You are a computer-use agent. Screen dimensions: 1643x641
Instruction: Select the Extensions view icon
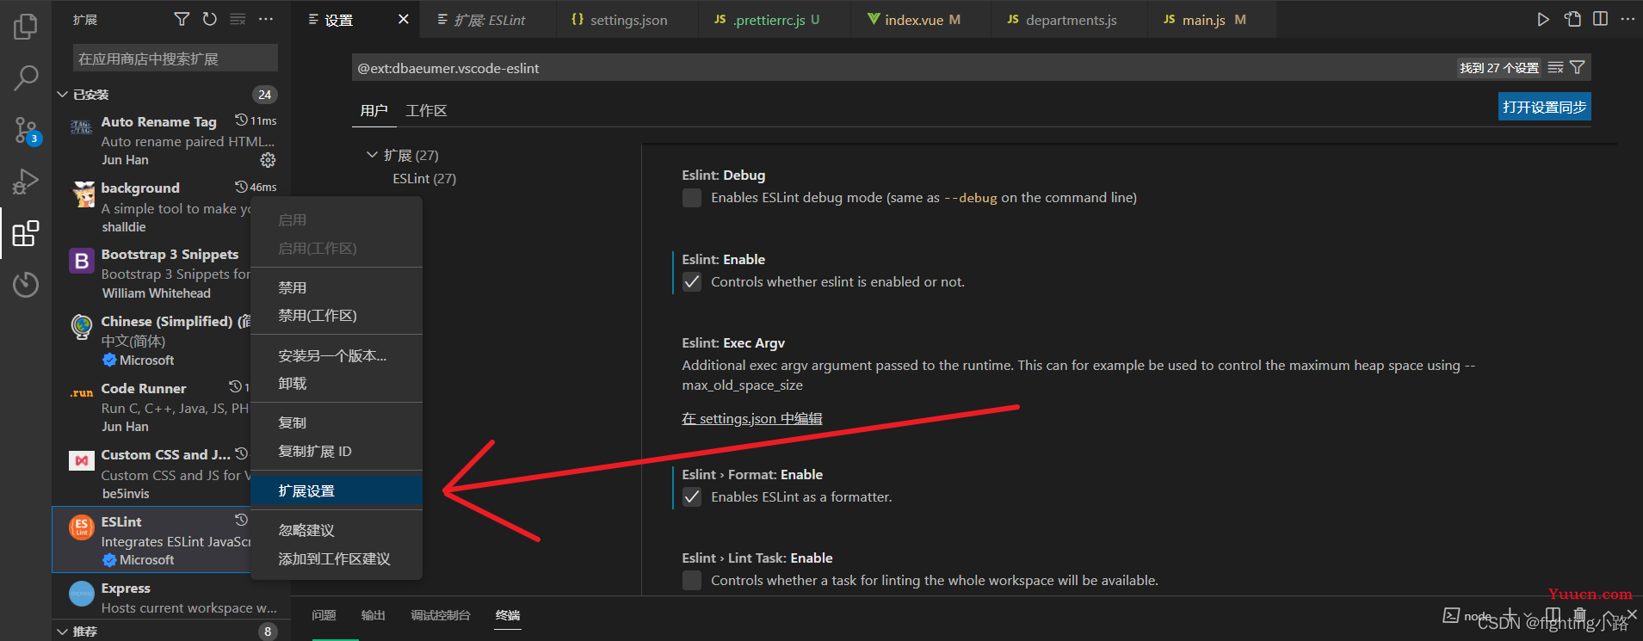pos(26,233)
